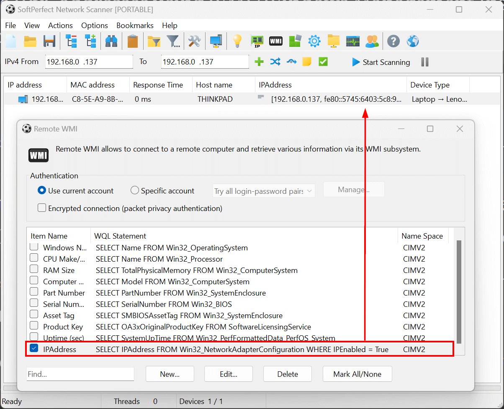
Task: Save results with the floppy disk icon
Action: (49, 41)
